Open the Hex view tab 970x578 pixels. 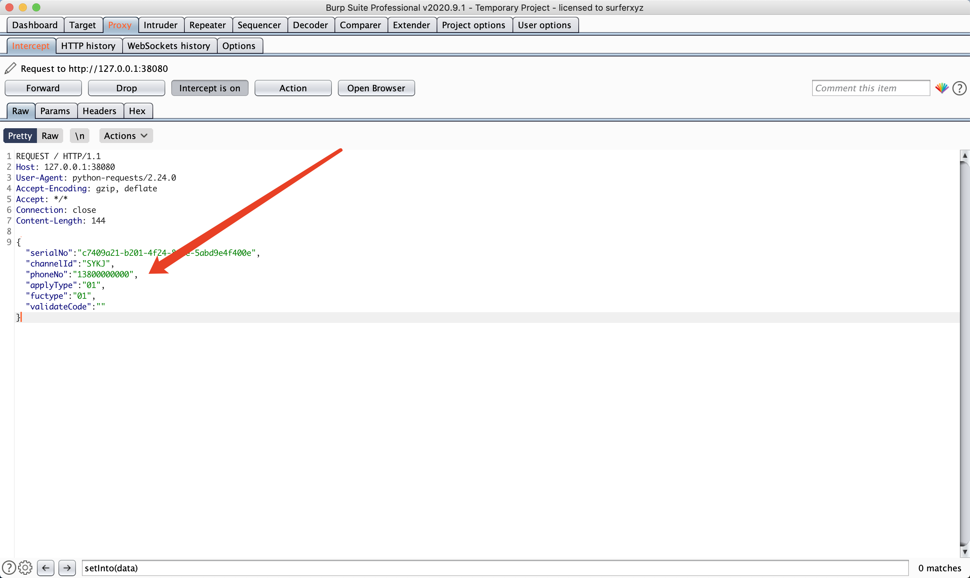click(x=137, y=111)
